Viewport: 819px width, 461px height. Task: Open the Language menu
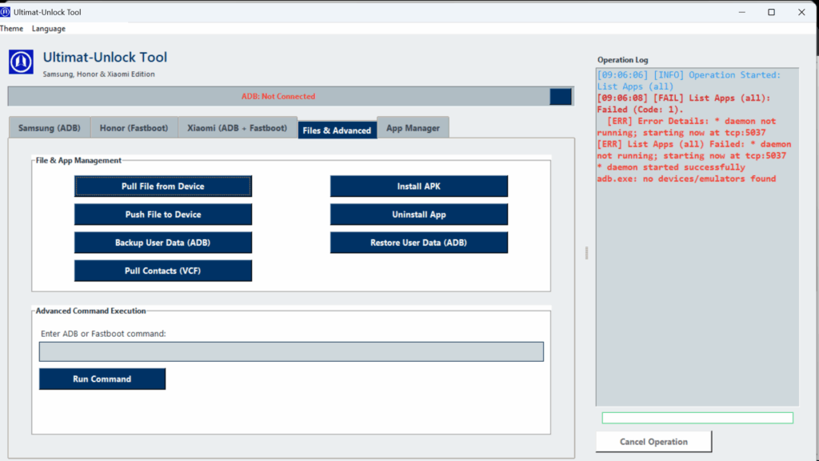point(49,29)
